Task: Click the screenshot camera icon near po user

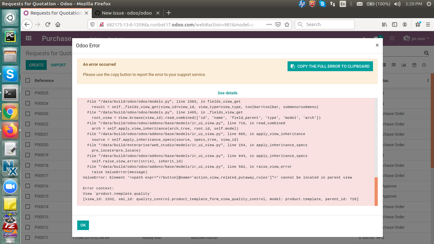Action: (406, 38)
